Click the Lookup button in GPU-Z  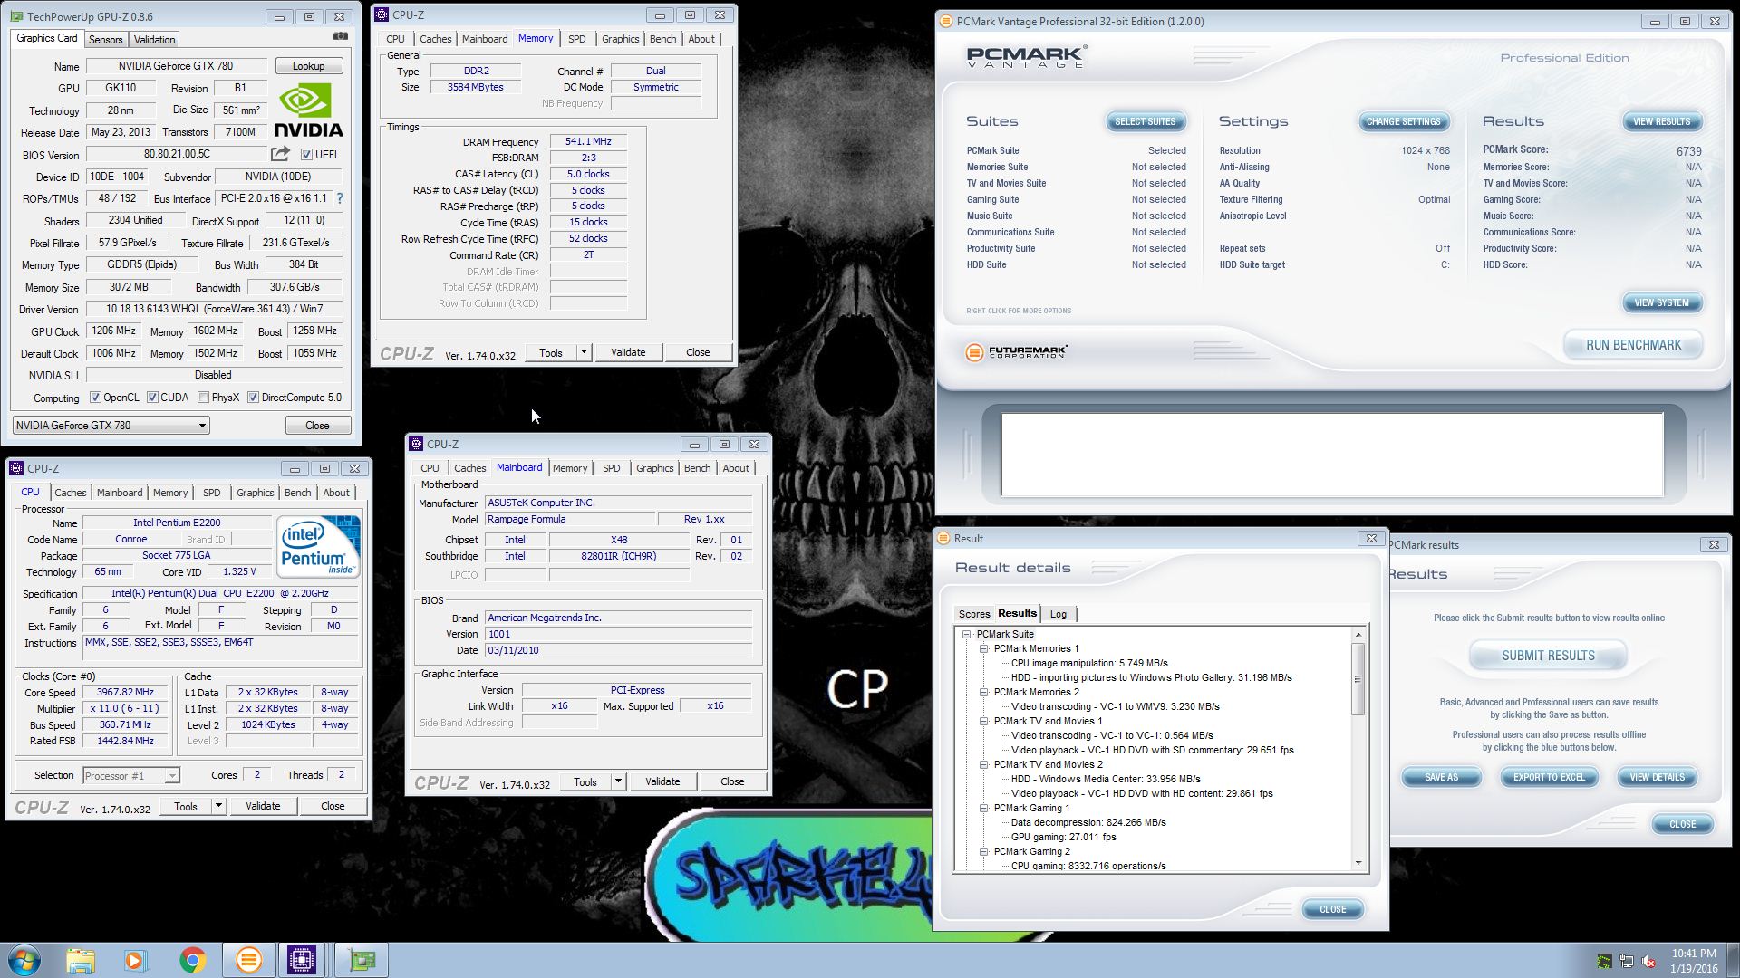[x=308, y=66]
